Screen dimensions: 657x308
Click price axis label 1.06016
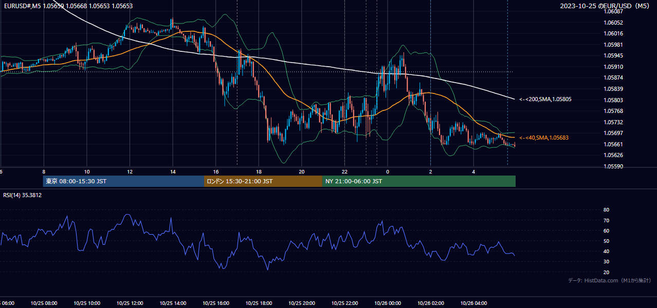point(614,33)
